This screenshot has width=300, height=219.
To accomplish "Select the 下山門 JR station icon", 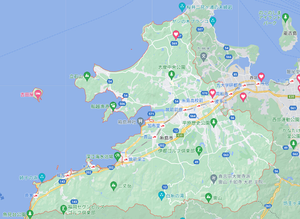I will [292, 81].
